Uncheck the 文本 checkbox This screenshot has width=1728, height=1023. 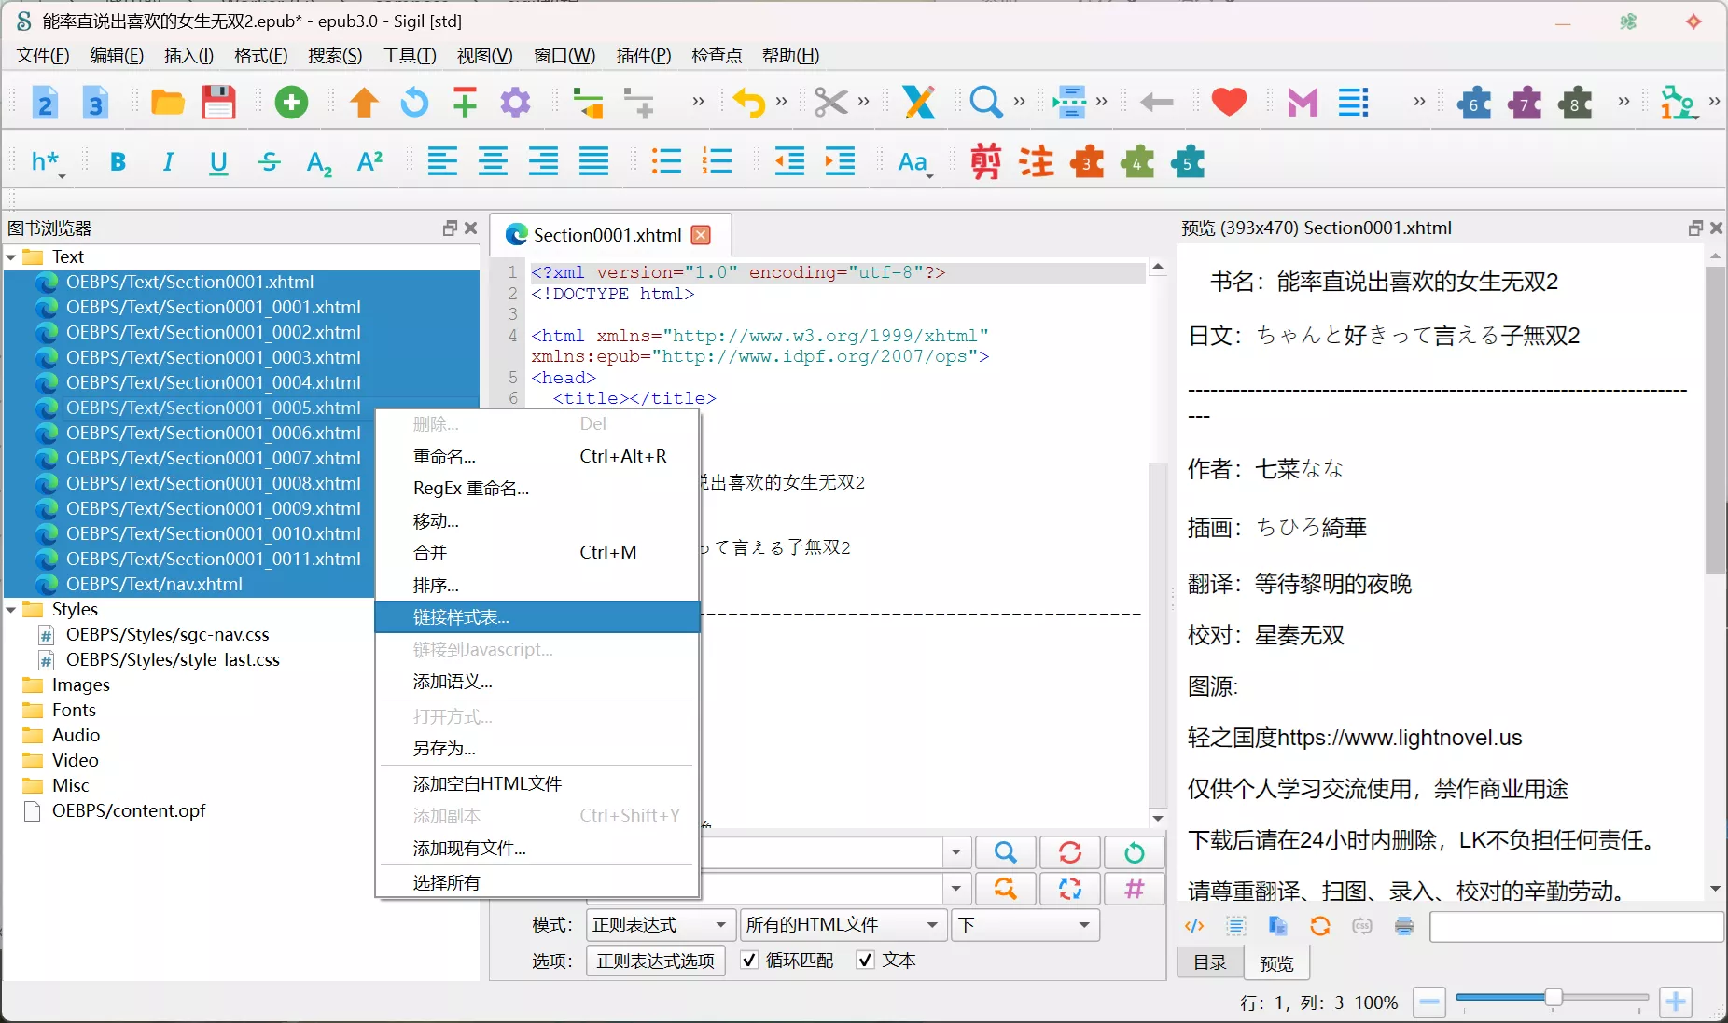[866, 961]
